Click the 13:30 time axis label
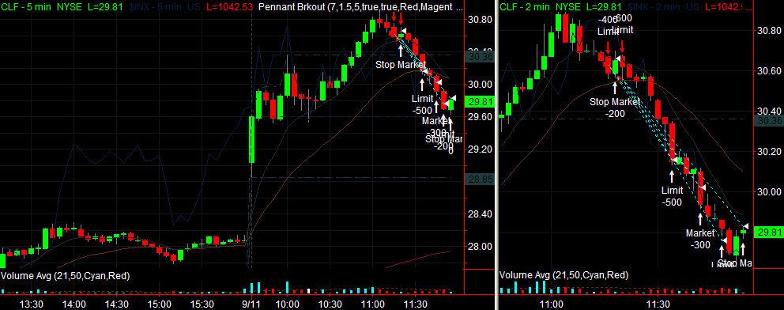Screen dimensions: 784x310 (x=31, y=304)
